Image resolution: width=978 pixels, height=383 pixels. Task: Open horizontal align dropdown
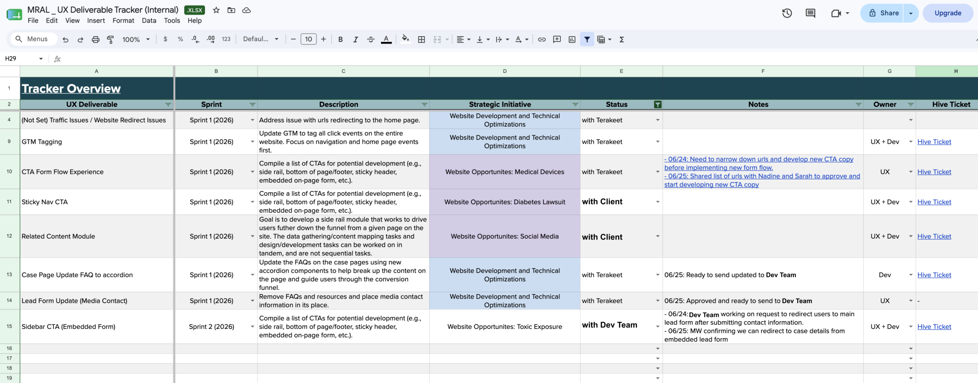point(463,39)
